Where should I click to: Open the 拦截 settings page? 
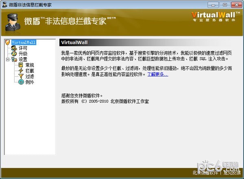coord(30,71)
